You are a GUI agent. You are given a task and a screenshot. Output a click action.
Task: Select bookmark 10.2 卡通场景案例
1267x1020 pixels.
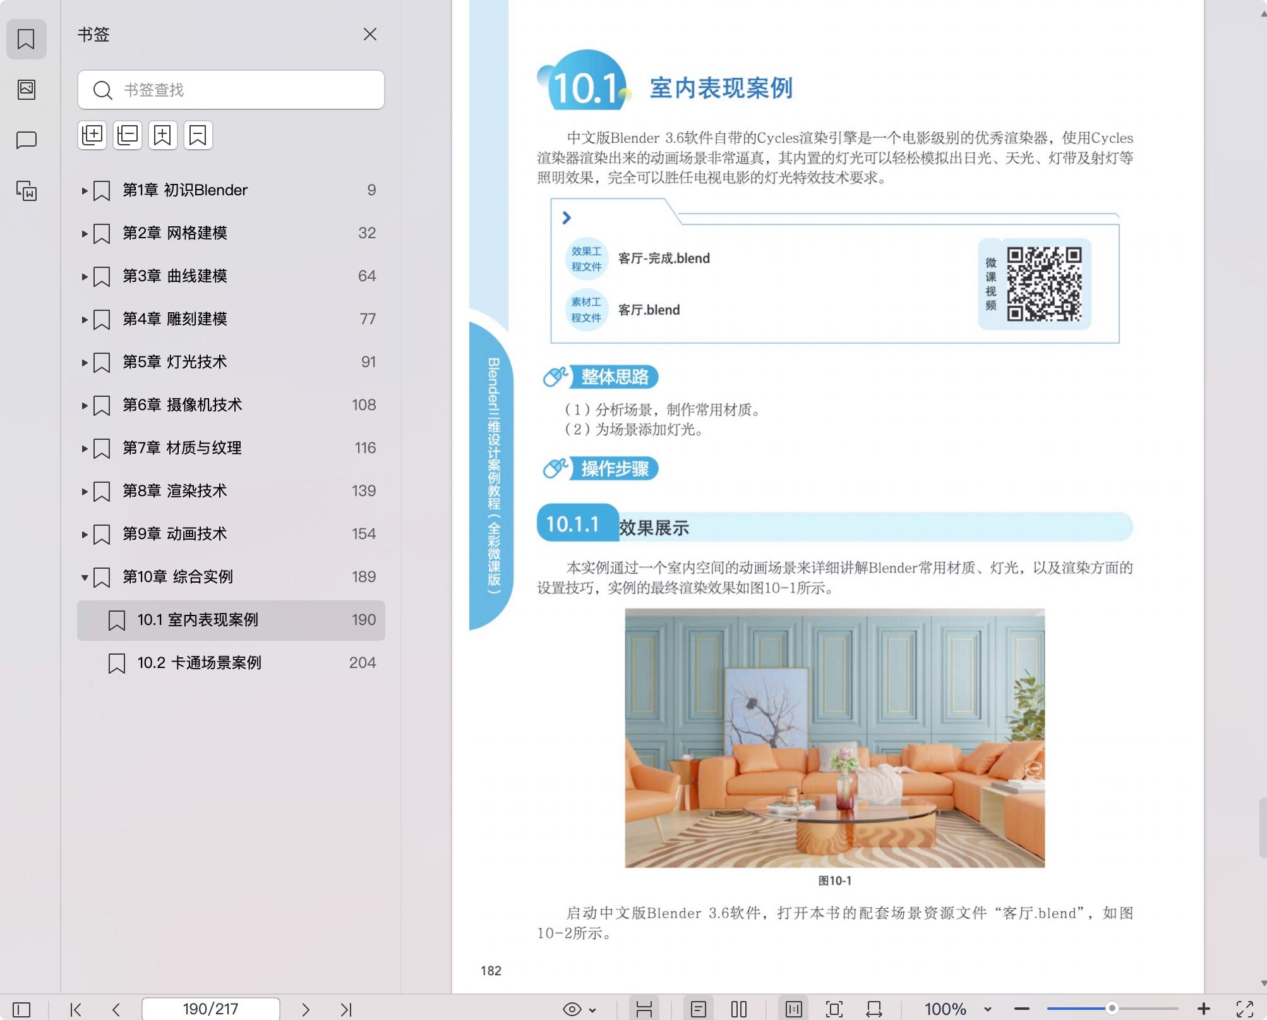click(231, 663)
